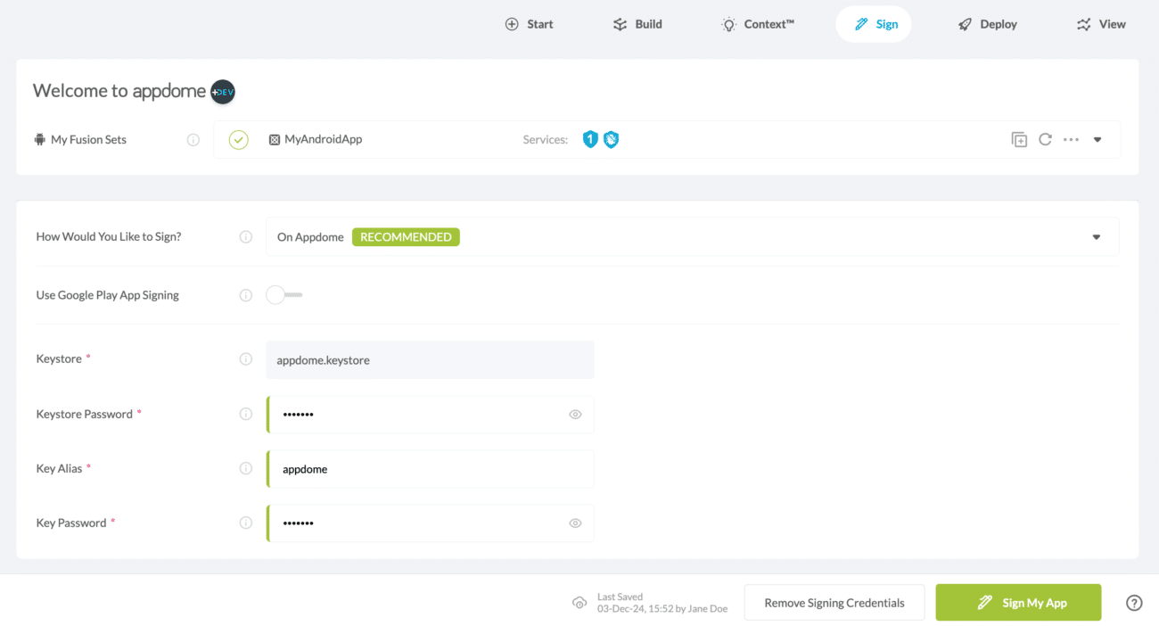Click Remove Signing Credentials button
This screenshot has height=626, width=1159.
pyautogui.click(x=834, y=603)
